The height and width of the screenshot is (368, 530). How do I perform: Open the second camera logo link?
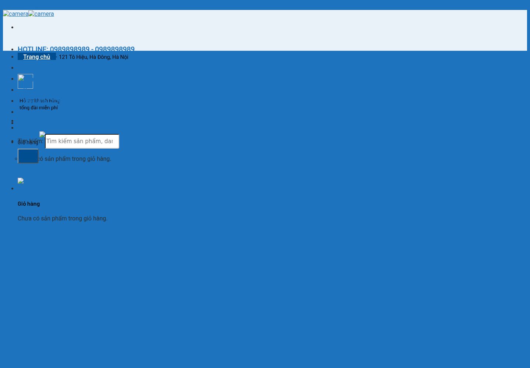(x=41, y=14)
